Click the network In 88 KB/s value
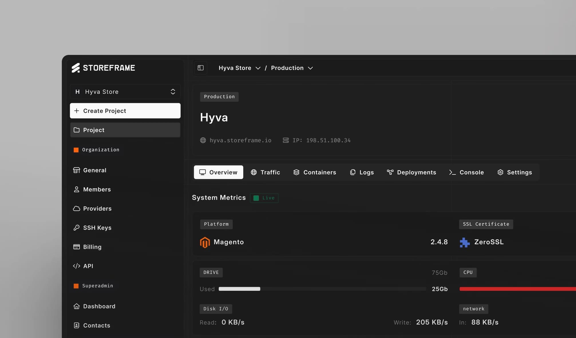This screenshot has width=576, height=338. click(485, 322)
